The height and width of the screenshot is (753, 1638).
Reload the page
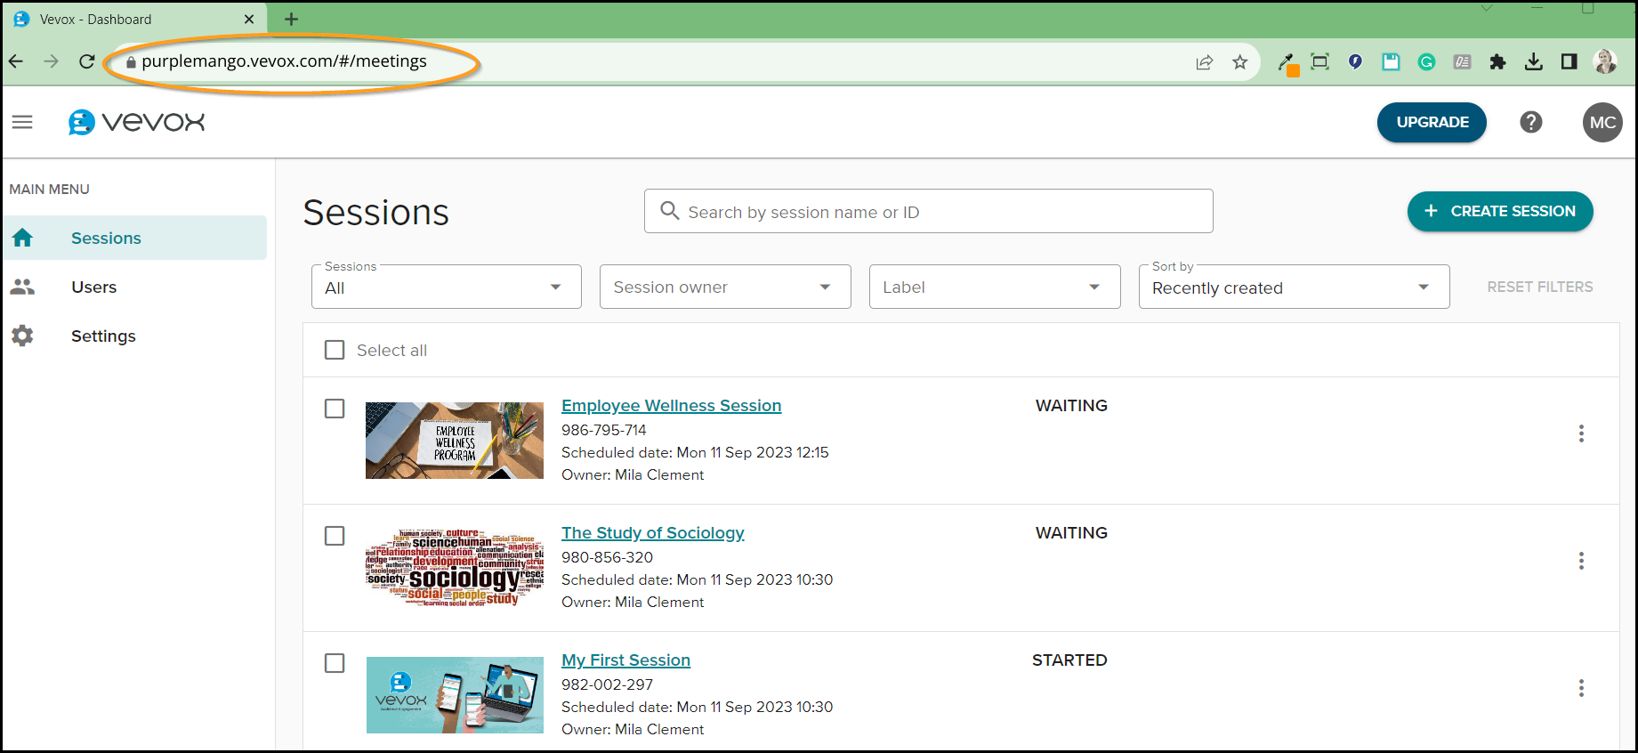(86, 61)
